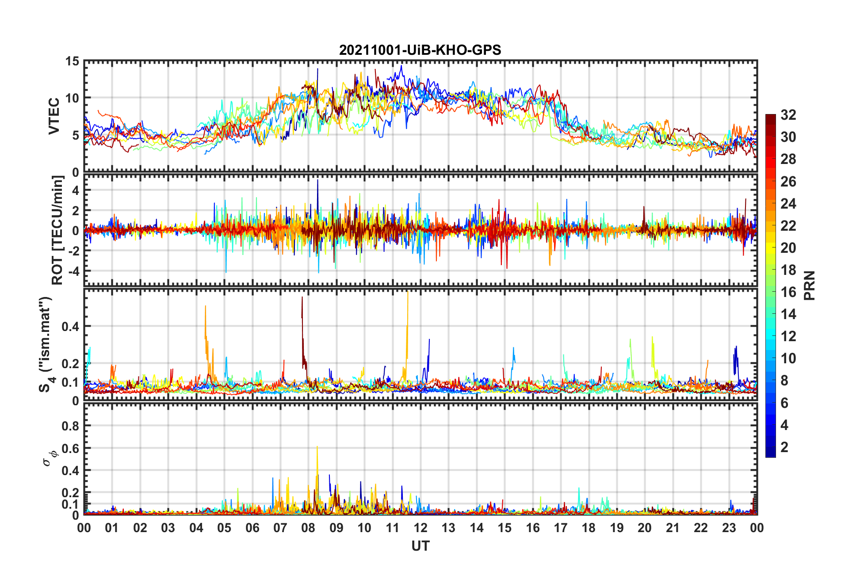This screenshot has height=571, width=841.
Task: Select colorbar tick label 20
Action: (788, 248)
